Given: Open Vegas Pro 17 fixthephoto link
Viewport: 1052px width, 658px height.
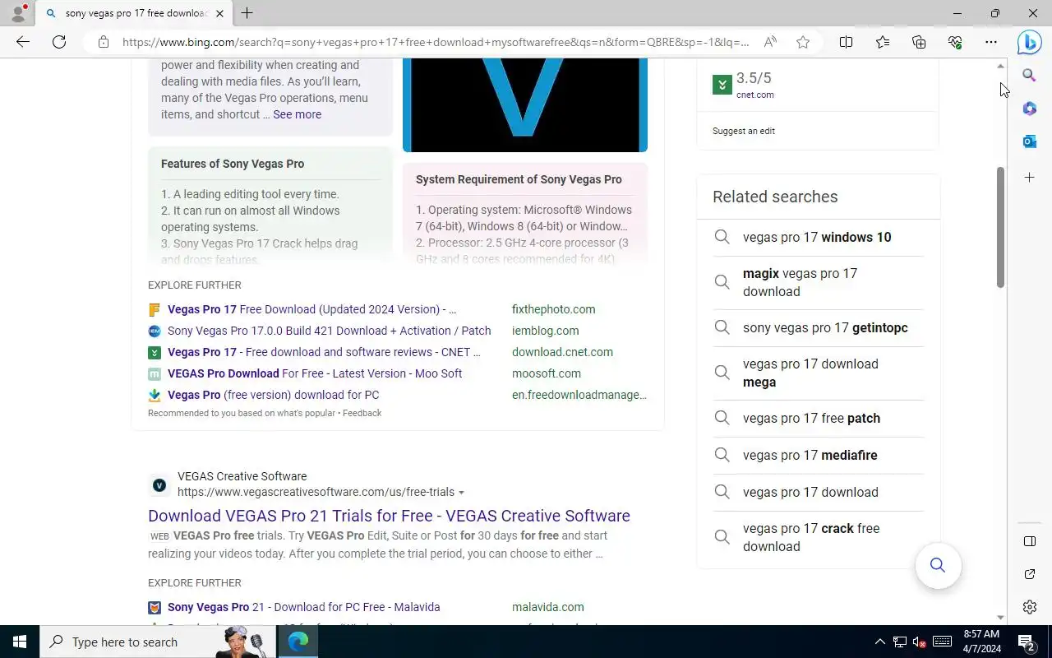Looking at the screenshot, I should point(311,309).
